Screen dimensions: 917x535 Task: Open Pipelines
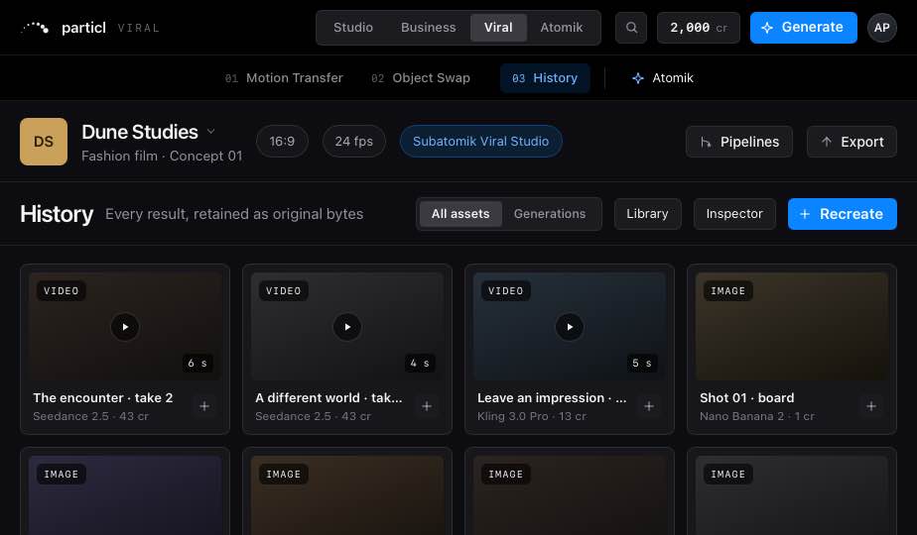pyautogui.click(x=739, y=142)
